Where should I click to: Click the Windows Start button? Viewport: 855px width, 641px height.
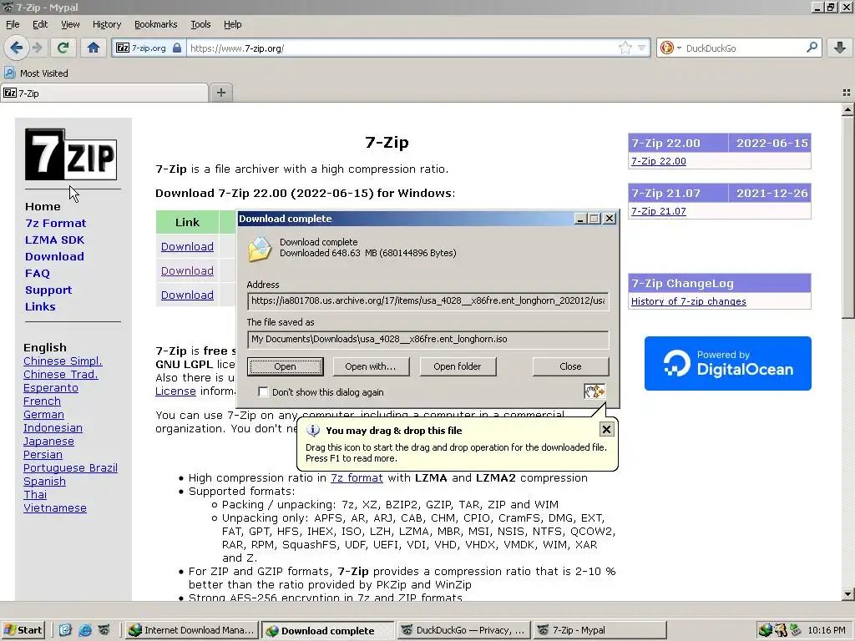(23, 630)
